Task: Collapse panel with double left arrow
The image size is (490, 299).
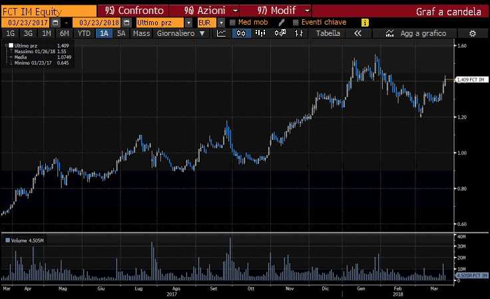Action: (x=358, y=33)
